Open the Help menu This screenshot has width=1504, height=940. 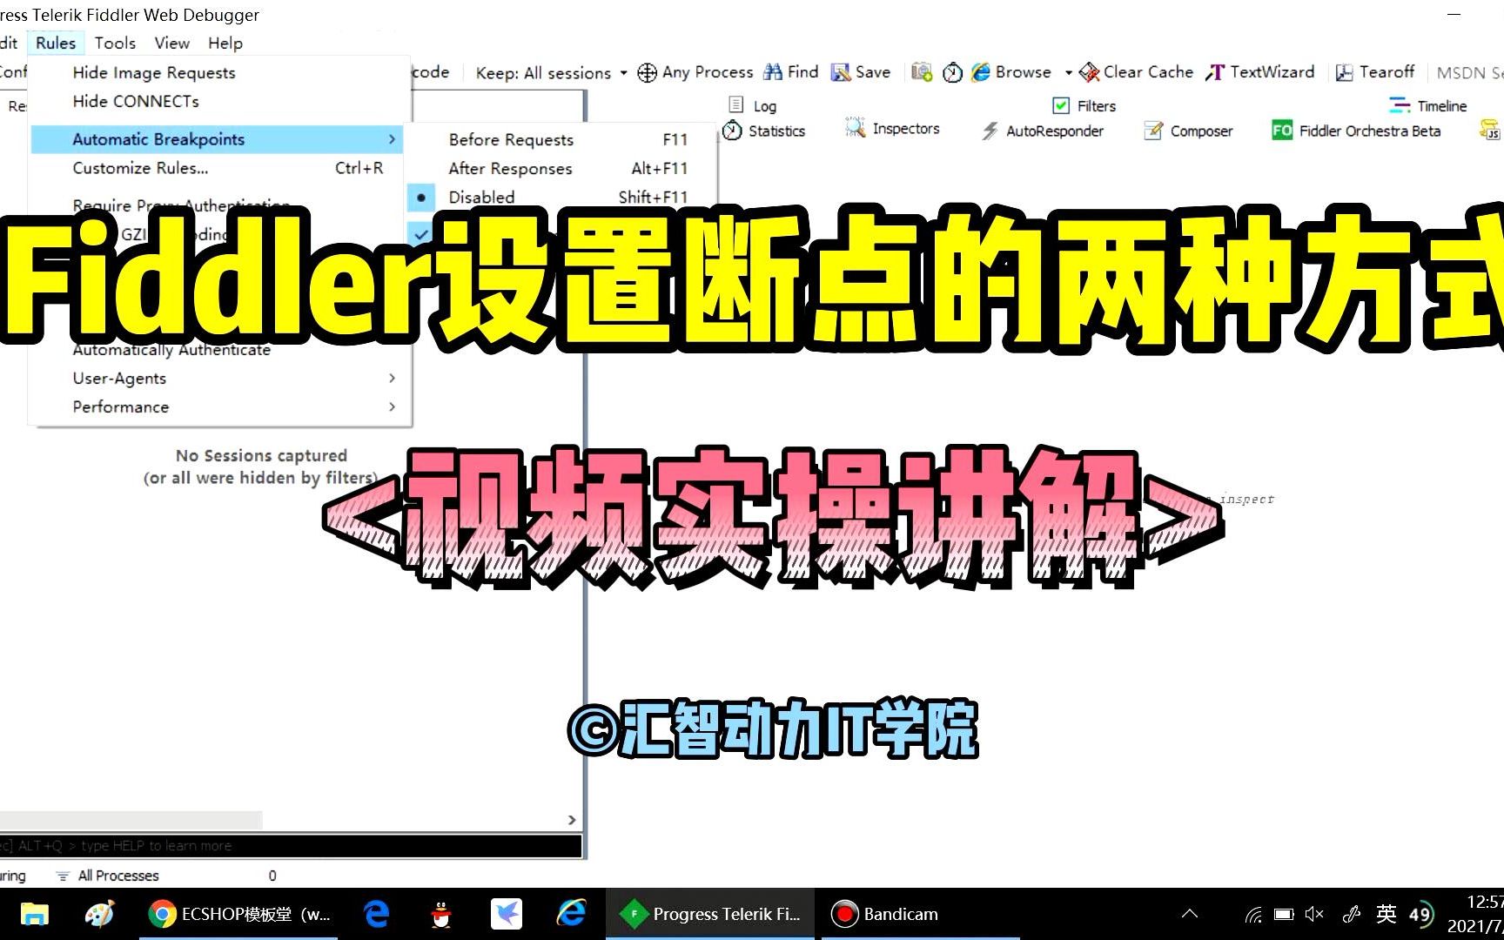pos(225,43)
